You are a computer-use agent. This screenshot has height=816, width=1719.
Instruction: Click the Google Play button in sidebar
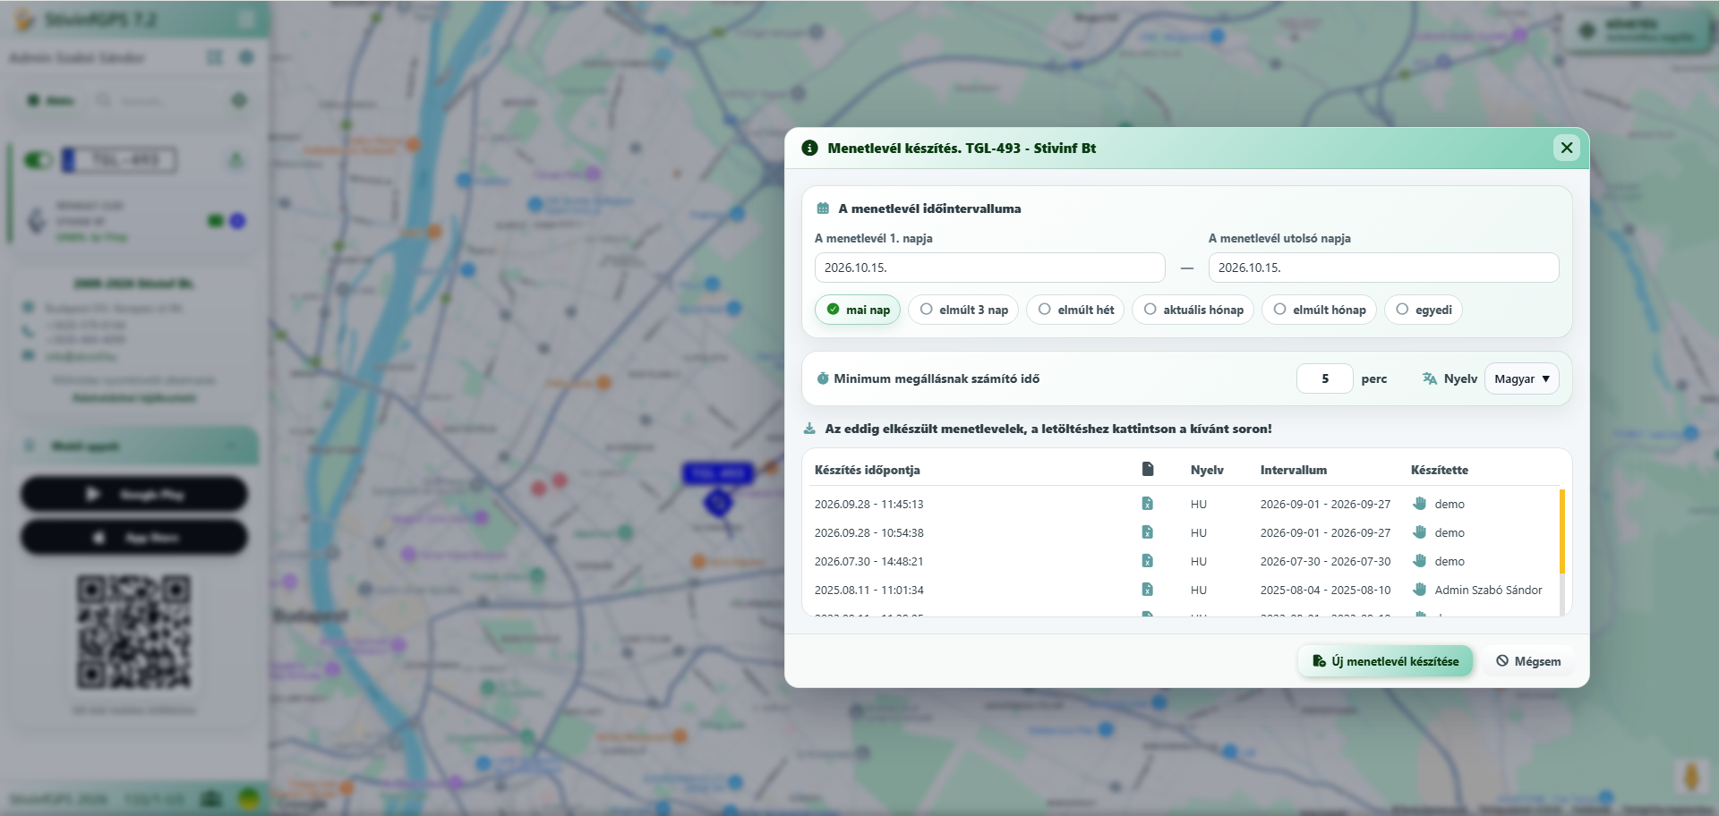pos(134,494)
